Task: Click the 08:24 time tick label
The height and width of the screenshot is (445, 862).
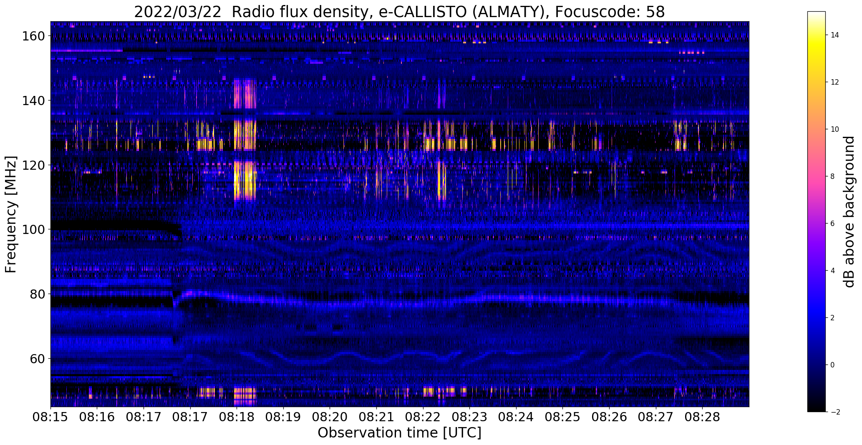Action: click(516, 417)
